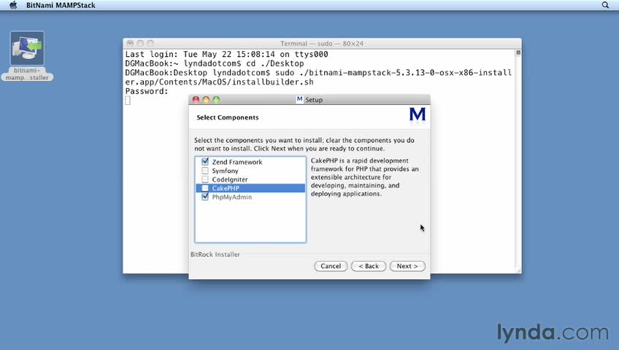
Task: Select the highlighted CakePHP row label
Action: point(226,188)
